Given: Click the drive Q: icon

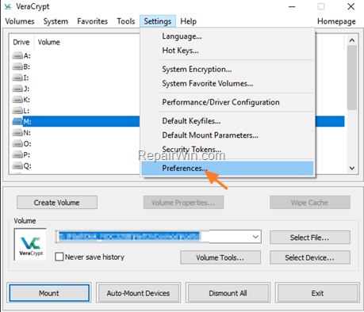Looking at the screenshot, I should coord(17,166).
